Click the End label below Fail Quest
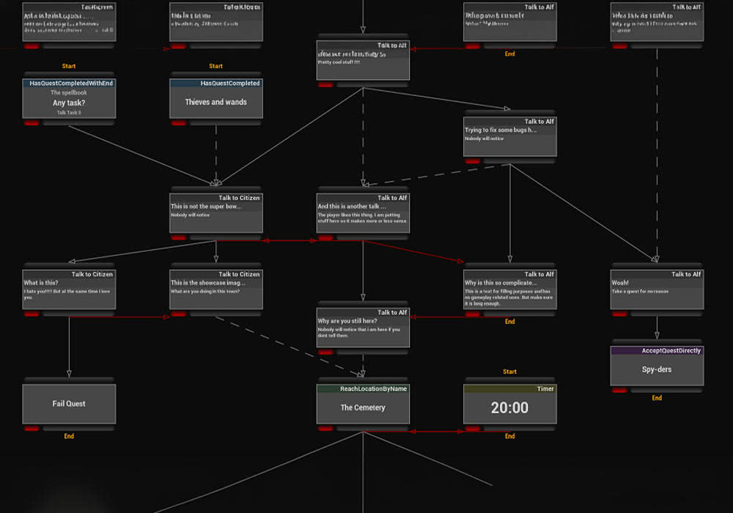Image resolution: width=733 pixels, height=513 pixels. click(x=68, y=436)
